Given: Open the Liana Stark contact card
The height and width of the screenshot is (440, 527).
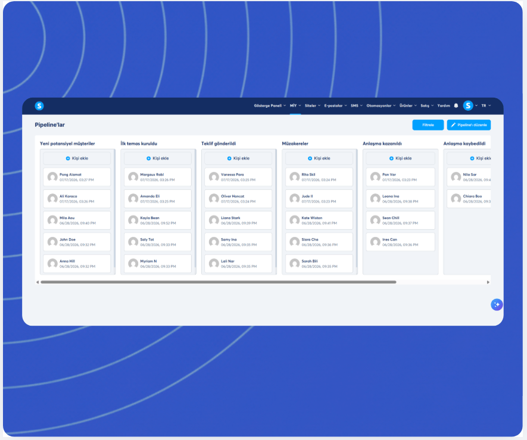Looking at the screenshot, I should 238,220.
